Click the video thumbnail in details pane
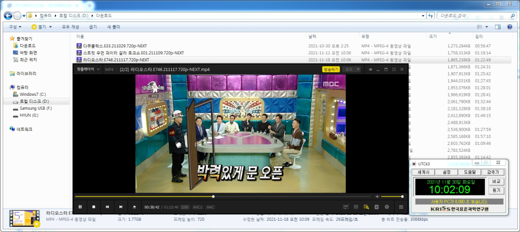Image resolution: width=520 pixels, height=232 pixels. pyautogui.click(x=25, y=219)
